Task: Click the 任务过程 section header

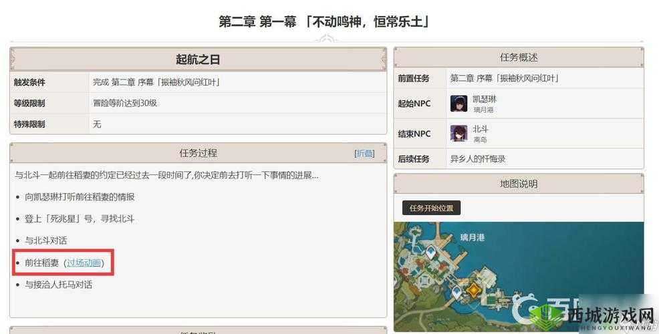Action: click(x=198, y=153)
